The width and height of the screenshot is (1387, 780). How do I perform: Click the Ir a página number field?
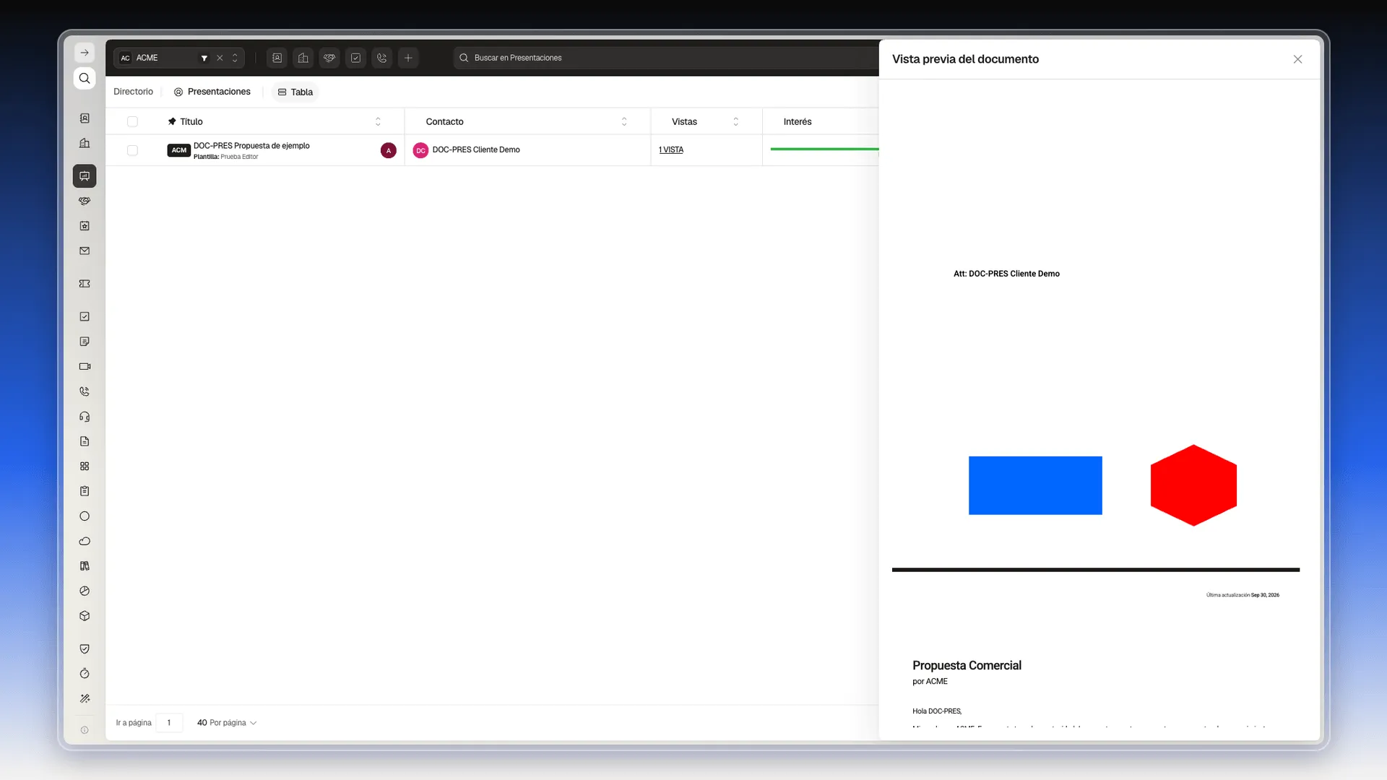[x=169, y=722]
